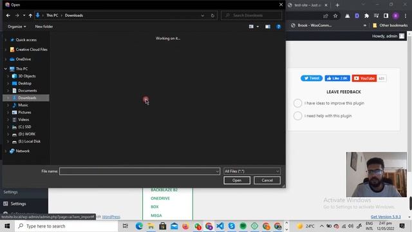Screen dimensions: 412x232
Task: Open Chrome media control icon
Action: click(x=376, y=15)
